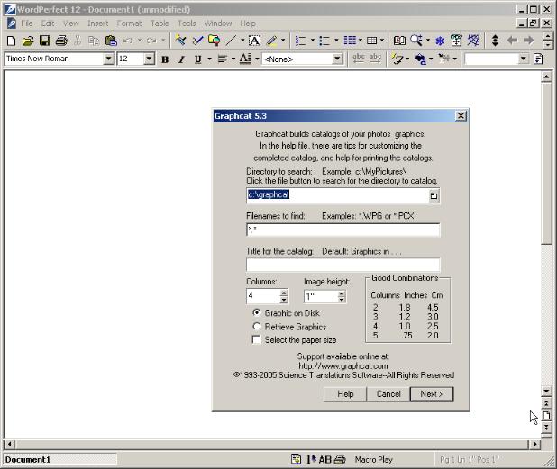Click the Next > button

(x=432, y=394)
